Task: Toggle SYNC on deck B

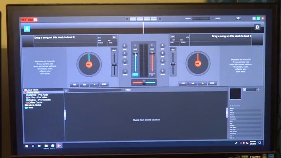Action: tap(212, 83)
